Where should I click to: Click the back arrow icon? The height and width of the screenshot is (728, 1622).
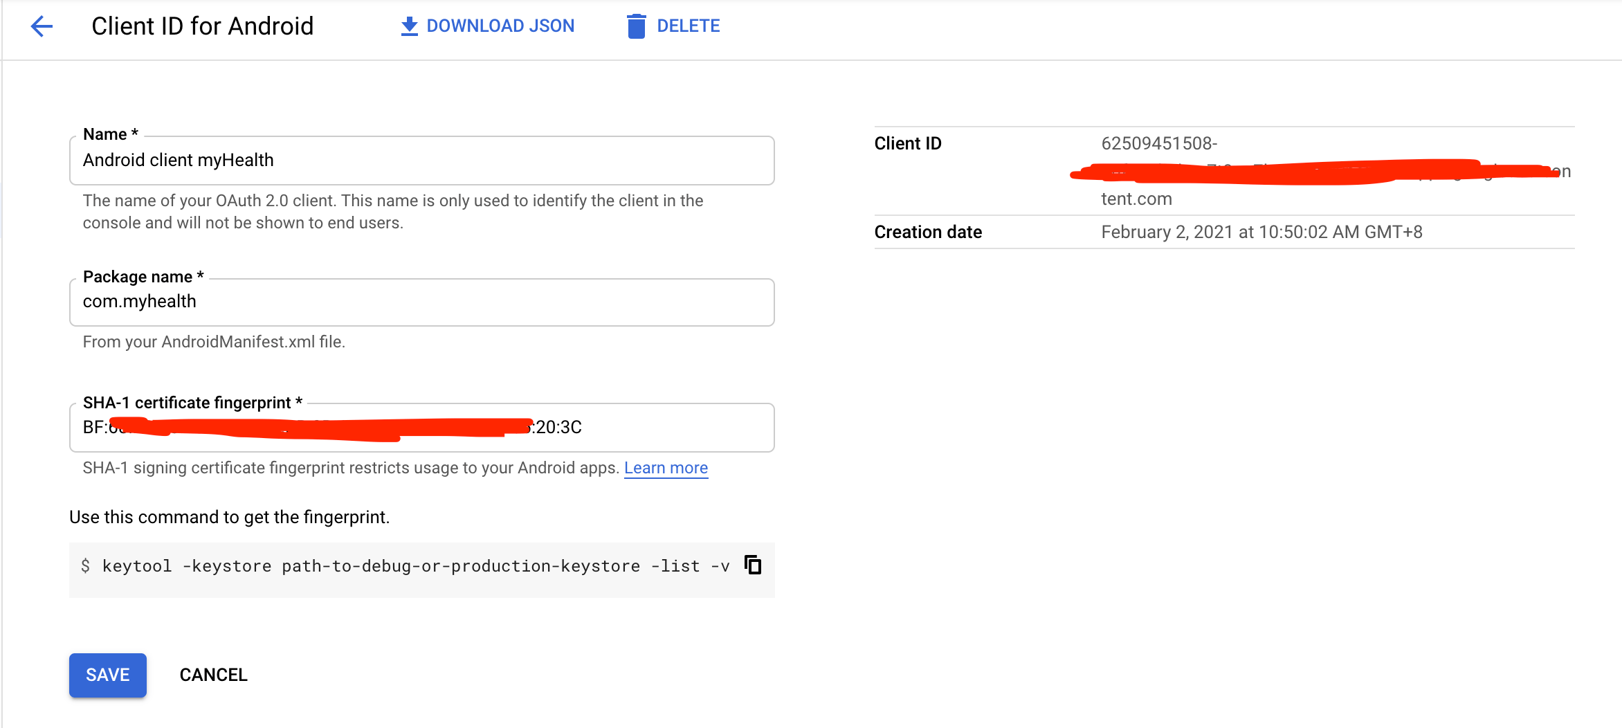point(42,26)
